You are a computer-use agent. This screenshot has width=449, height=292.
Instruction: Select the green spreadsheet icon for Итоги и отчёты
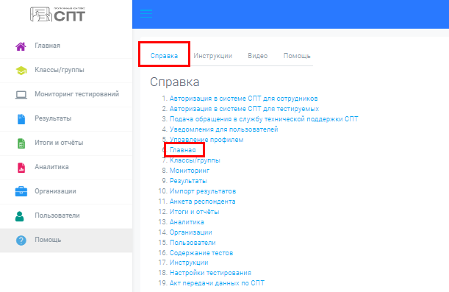21,143
